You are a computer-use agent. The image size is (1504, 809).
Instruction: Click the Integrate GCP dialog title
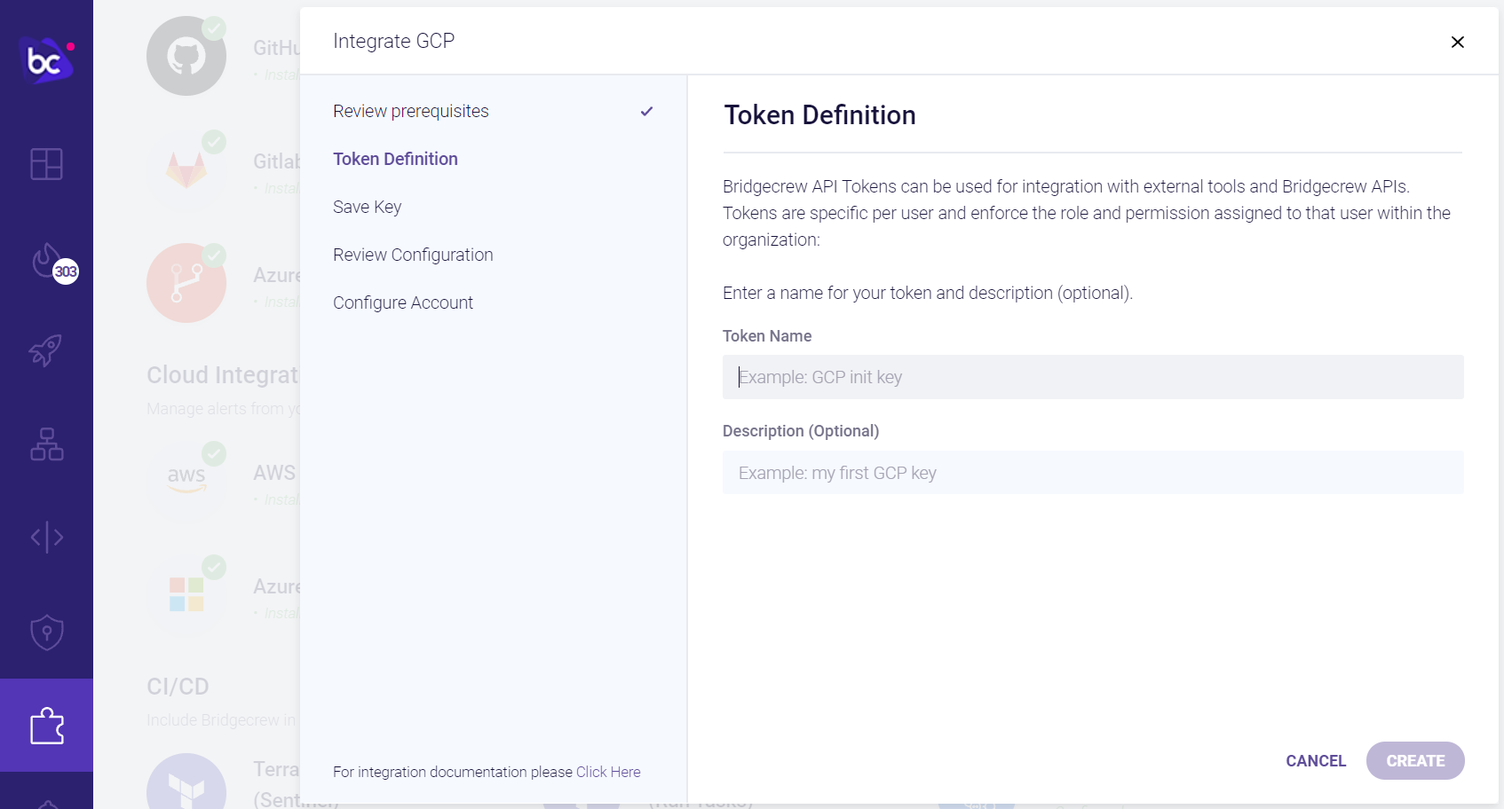coord(393,41)
